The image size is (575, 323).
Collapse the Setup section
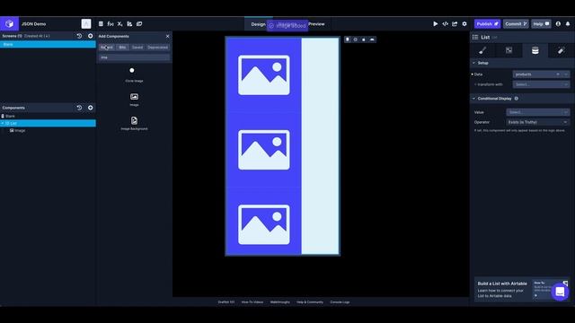click(473, 63)
